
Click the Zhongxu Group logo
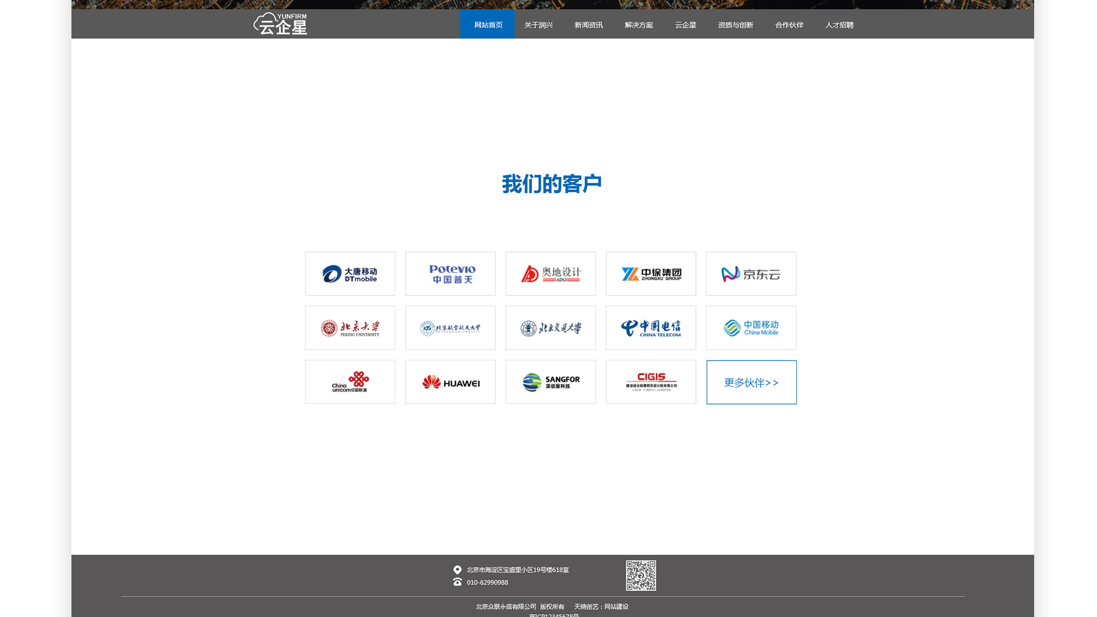pos(651,274)
